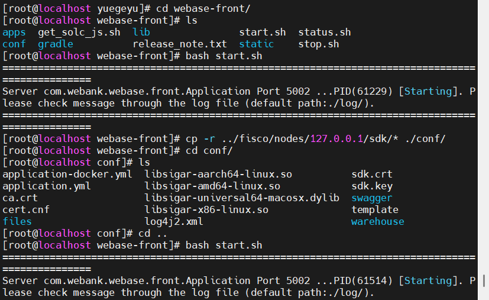This screenshot has height=300, width=489.
Task: Click 'application-docker.yml' file name
Action: pyautogui.click(x=67, y=175)
